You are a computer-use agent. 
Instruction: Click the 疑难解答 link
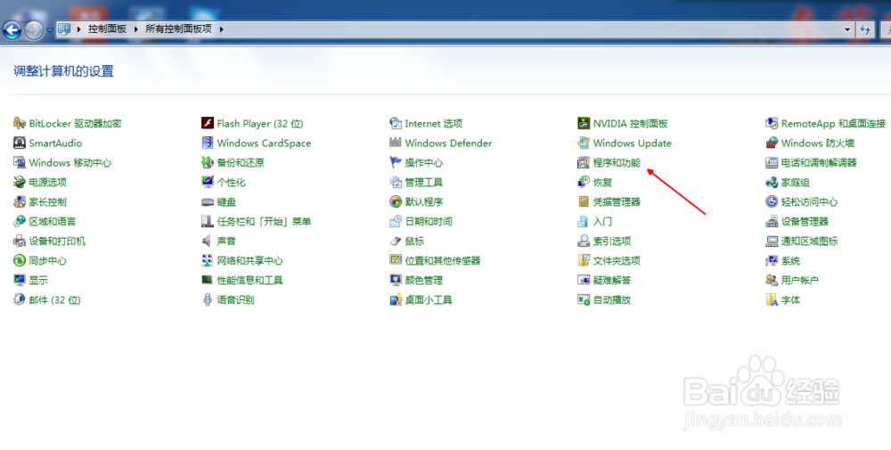click(612, 280)
